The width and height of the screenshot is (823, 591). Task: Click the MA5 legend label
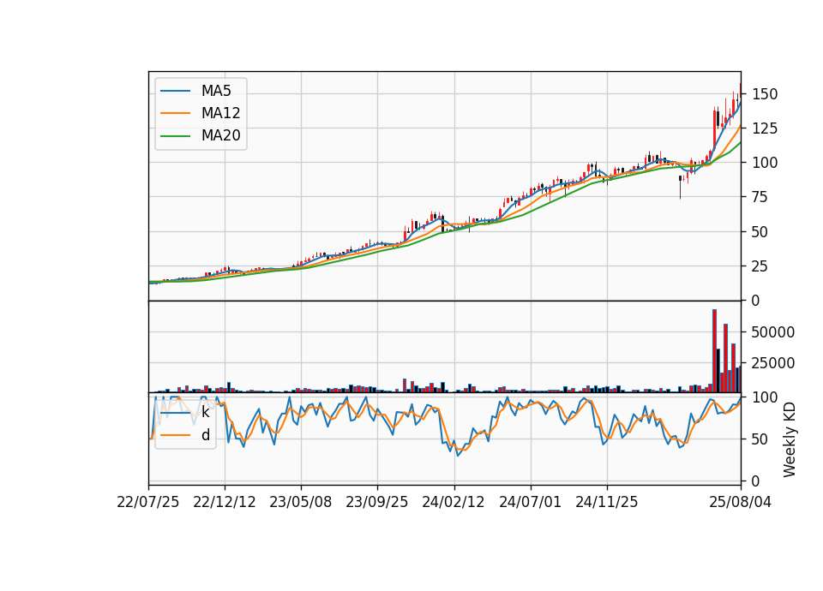216,91
